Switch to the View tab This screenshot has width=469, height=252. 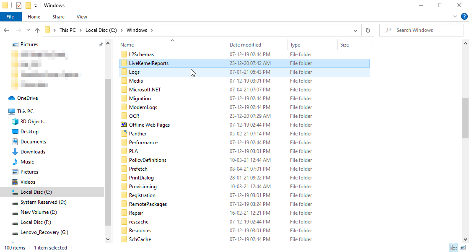pos(82,16)
